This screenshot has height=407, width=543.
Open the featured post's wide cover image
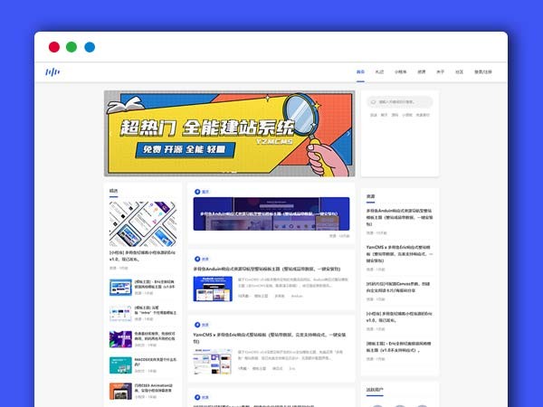(x=271, y=215)
